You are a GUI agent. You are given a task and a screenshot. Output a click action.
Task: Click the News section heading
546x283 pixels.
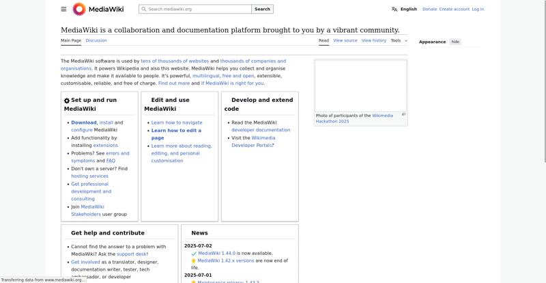tap(199, 233)
